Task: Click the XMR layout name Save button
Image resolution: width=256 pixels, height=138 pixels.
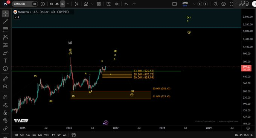Action: 185,6
